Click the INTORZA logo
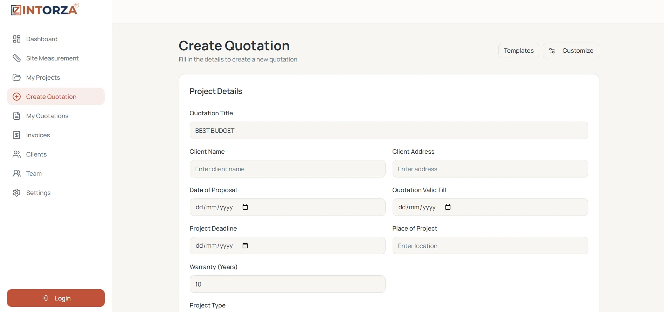Viewport: 664px width, 312px height. (x=45, y=9)
